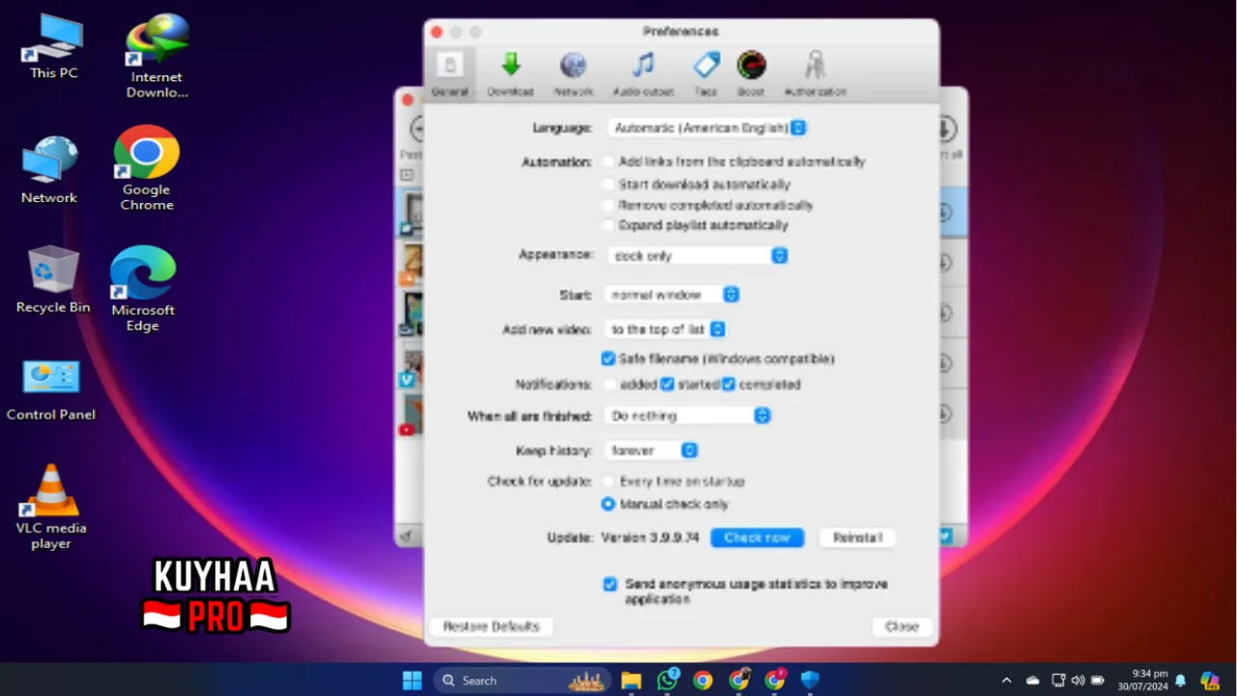
Task: Open File Explorer from the taskbar
Action: (631, 681)
